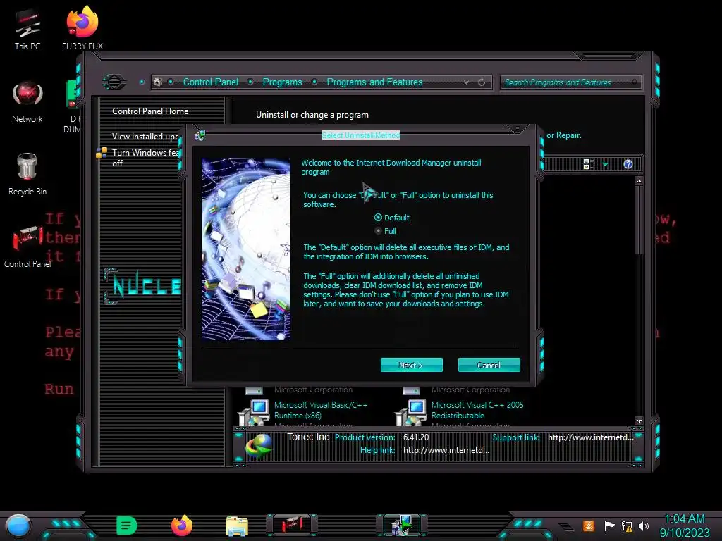Click the orange tray application icon

pyautogui.click(x=589, y=526)
